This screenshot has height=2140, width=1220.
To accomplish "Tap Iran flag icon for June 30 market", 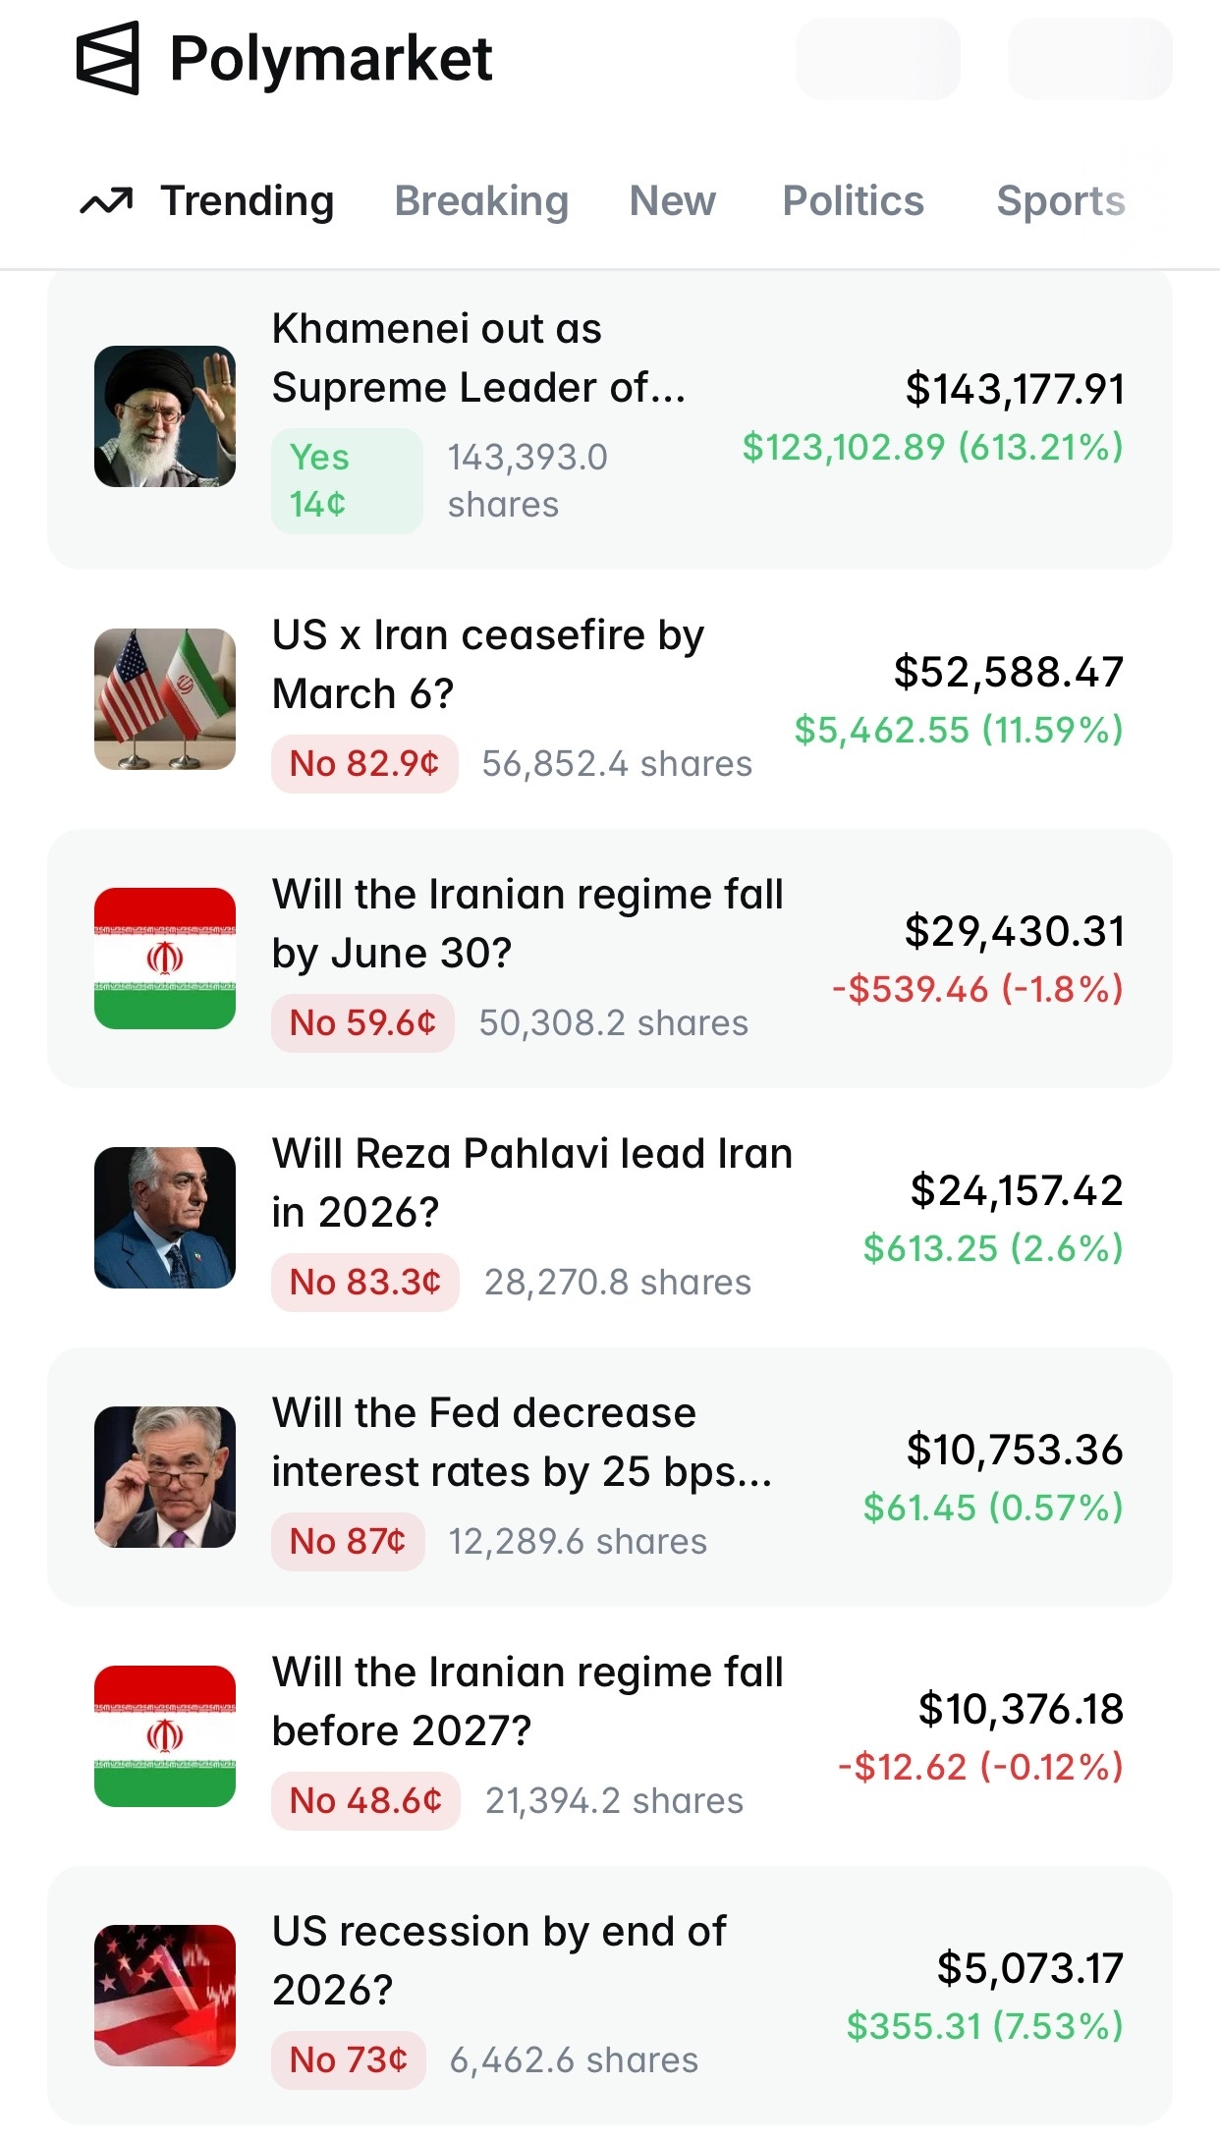I will (x=165, y=959).
